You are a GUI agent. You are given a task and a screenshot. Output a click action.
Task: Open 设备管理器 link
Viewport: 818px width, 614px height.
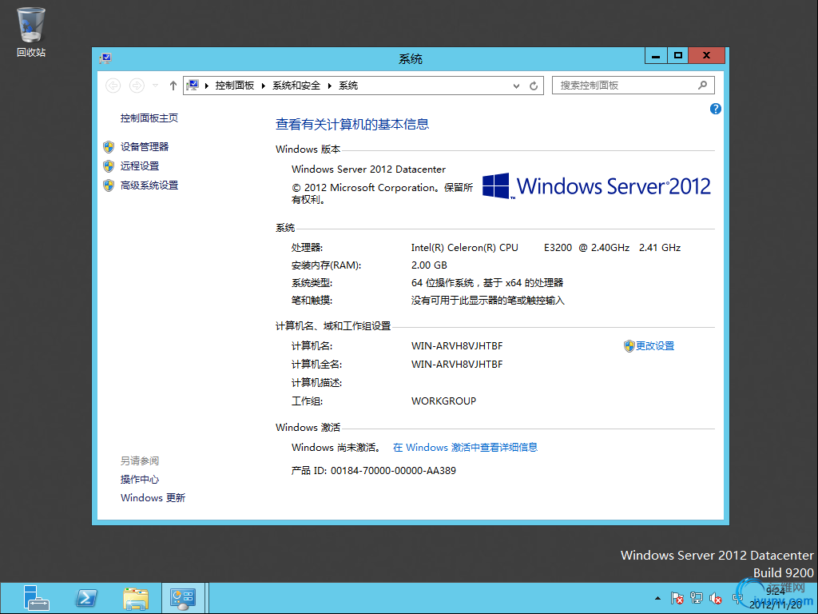(145, 147)
